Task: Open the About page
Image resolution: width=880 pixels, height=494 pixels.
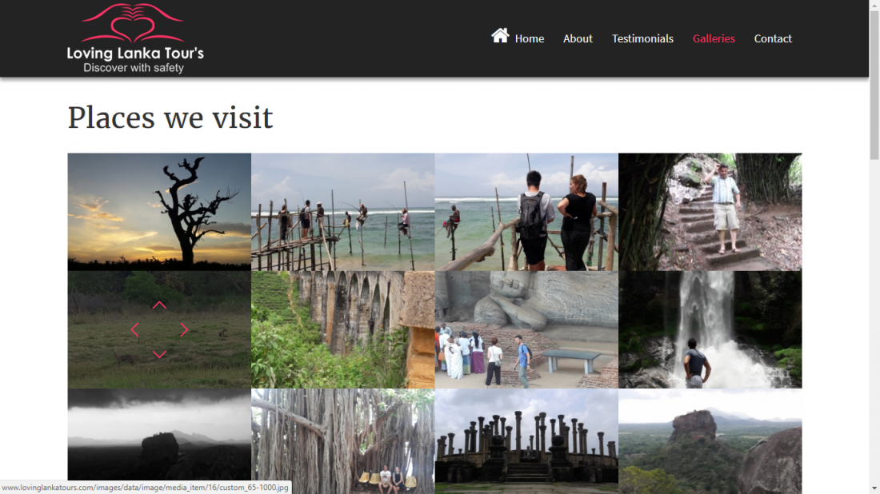Action: tap(578, 38)
